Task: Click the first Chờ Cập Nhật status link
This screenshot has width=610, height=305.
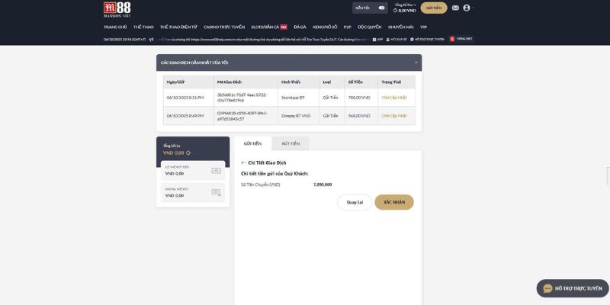Action: point(394,98)
